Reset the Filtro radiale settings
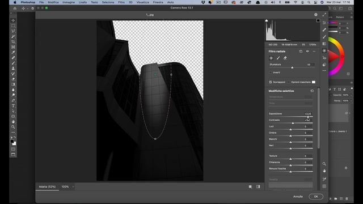363x204 pixels. [x=301, y=52]
